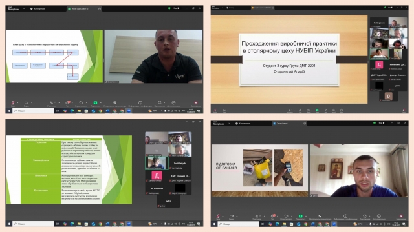The height and width of the screenshot is (232, 414).
Task: Switch to Конференція tab in SIP panels window
Action: 243,123
